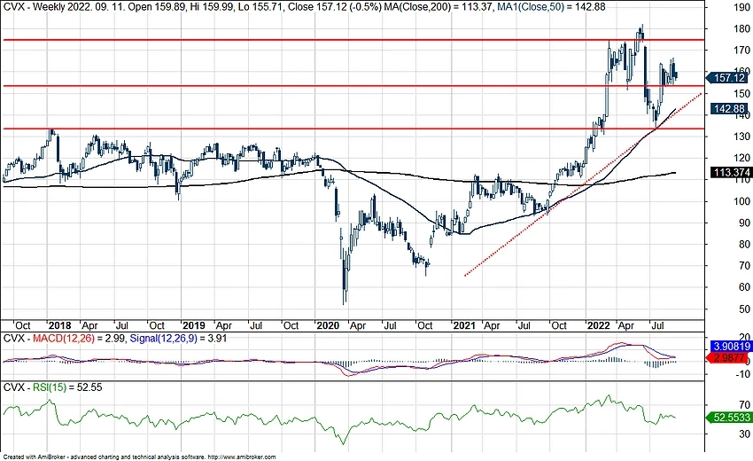Click the 2022 year label on time axis
Screen dimensions: 753x461
pos(599,325)
